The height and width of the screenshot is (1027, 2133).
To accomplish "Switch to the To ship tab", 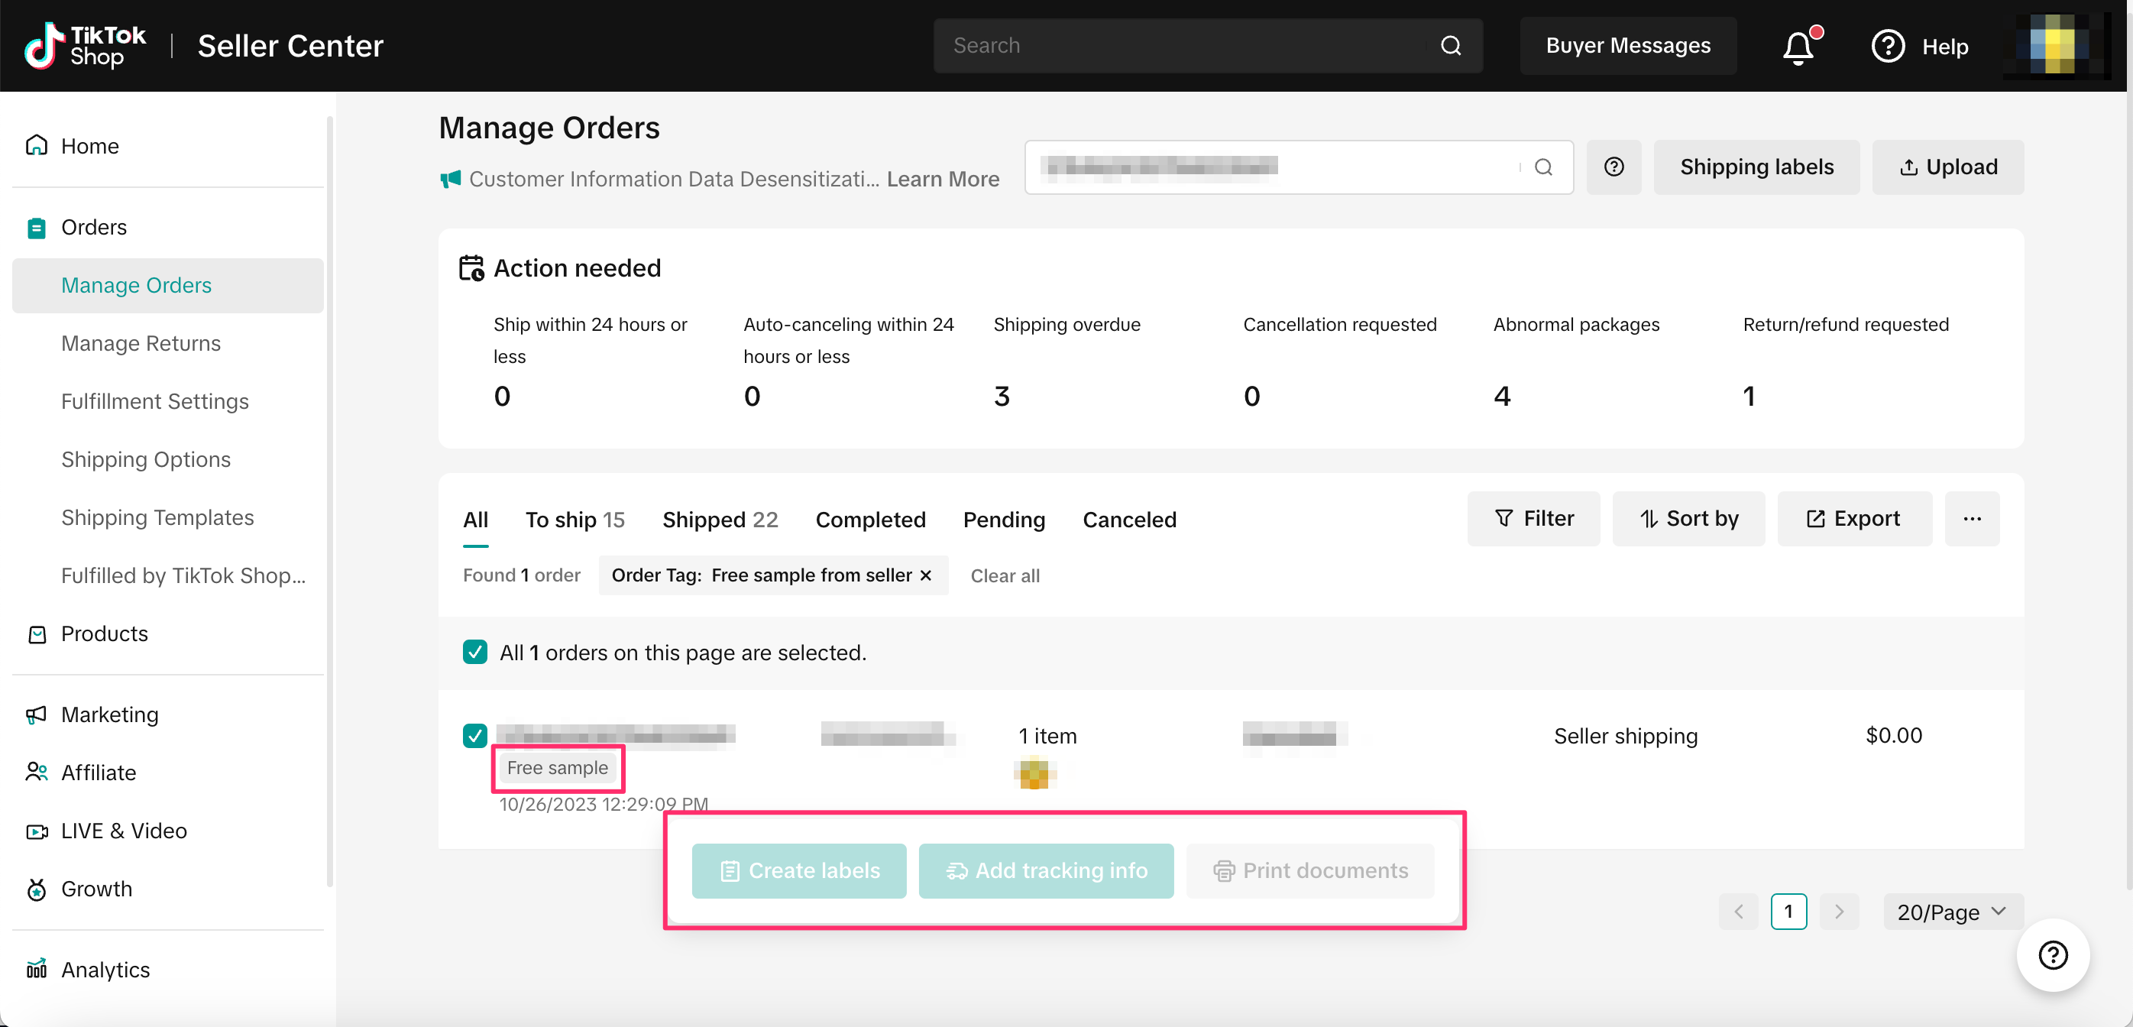I will 575,520.
